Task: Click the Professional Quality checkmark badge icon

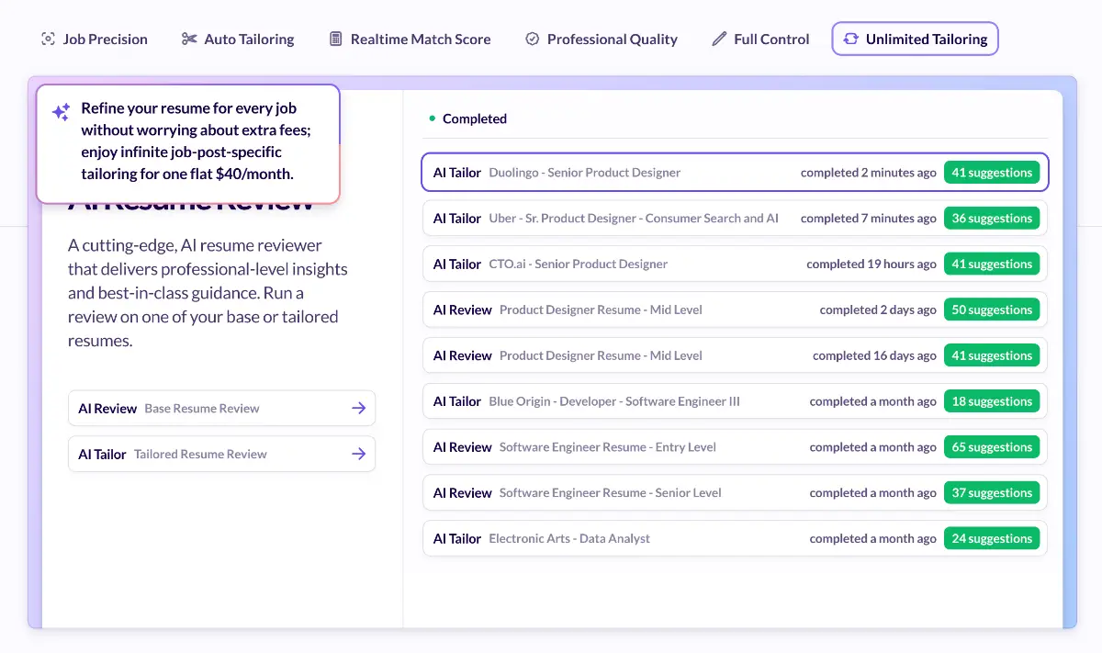Action: 532,39
